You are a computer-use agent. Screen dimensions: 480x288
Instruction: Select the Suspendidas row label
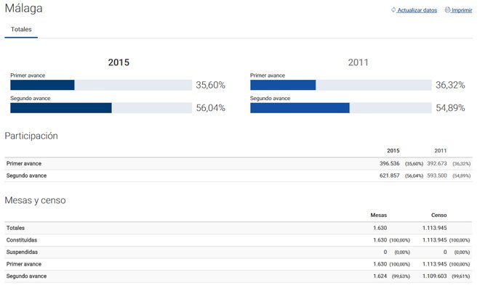click(22, 252)
